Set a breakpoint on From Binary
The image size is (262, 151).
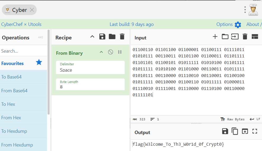[x=120, y=52]
